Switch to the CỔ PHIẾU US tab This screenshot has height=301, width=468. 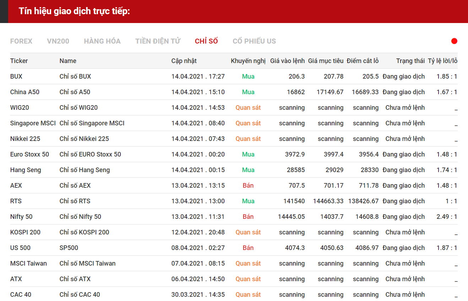254,41
